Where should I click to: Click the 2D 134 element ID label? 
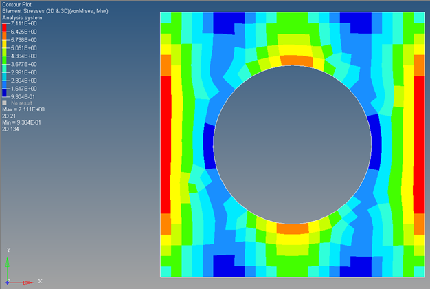(x=11, y=128)
